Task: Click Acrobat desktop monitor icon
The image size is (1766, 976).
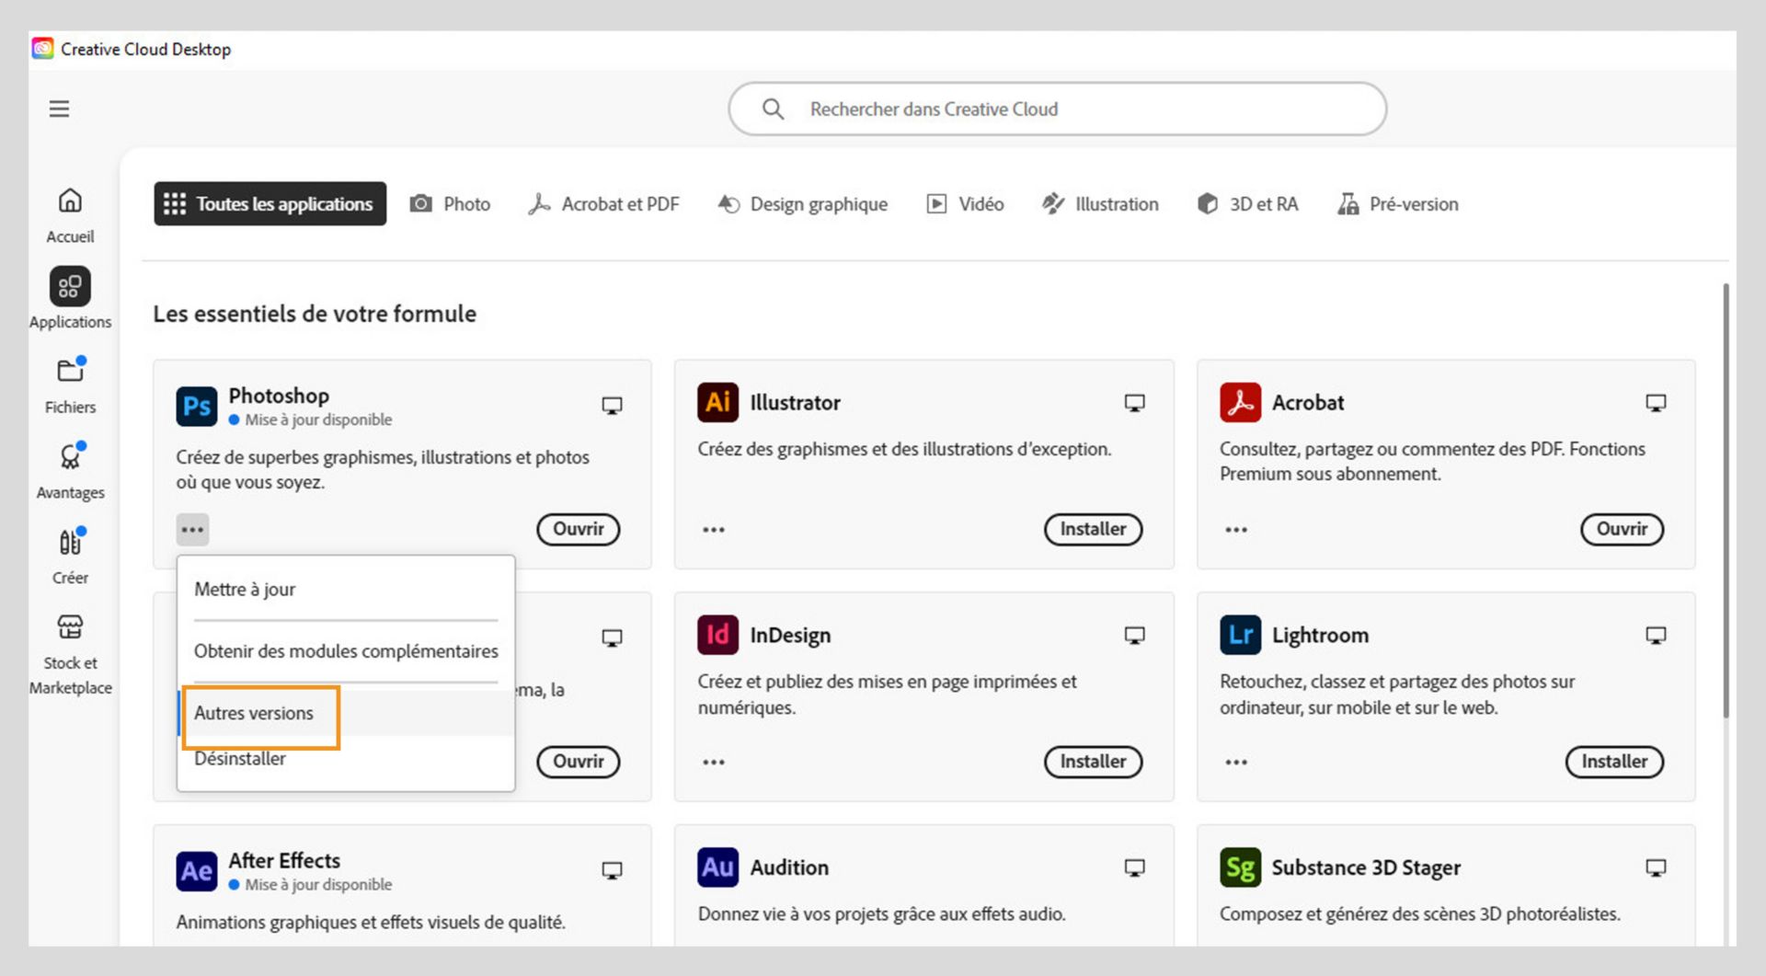Action: 1656,403
